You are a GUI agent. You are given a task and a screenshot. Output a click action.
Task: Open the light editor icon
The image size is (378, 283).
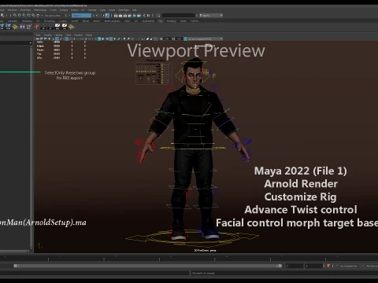click(144, 16)
